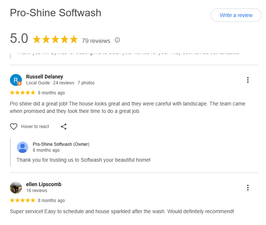Viewport: 266px width, 225px height.
Task: Open the options menu for ellen Lipscomb's review
Action: point(248,188)
